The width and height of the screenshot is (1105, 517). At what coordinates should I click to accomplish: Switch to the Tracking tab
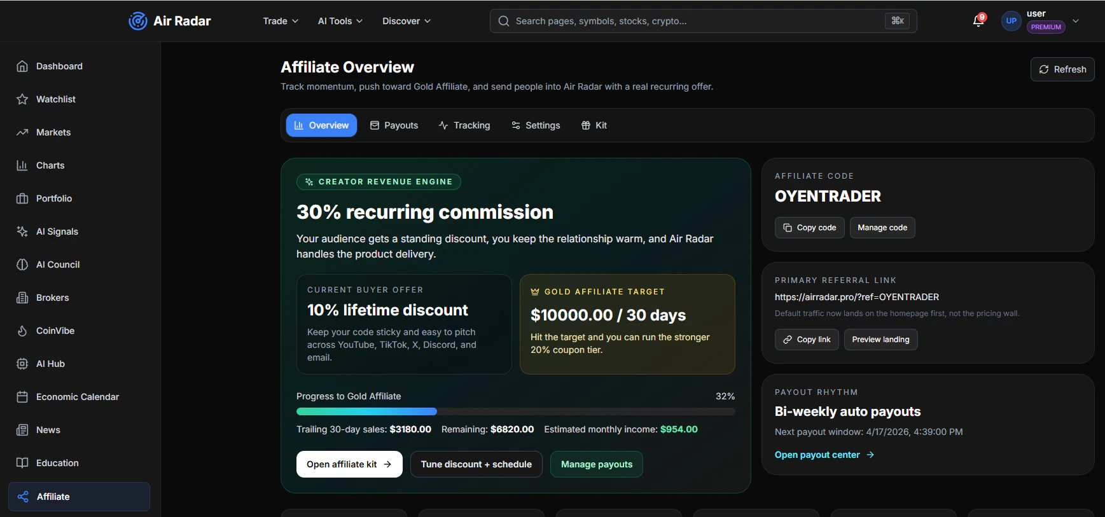(464, 125)
